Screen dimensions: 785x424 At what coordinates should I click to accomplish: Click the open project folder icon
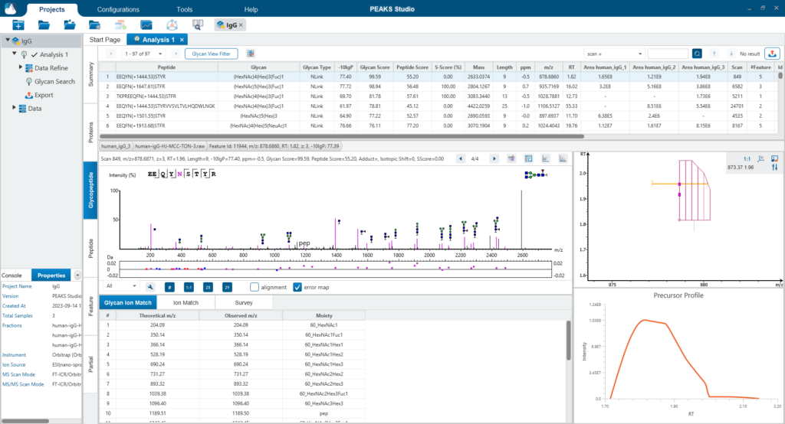44,25
